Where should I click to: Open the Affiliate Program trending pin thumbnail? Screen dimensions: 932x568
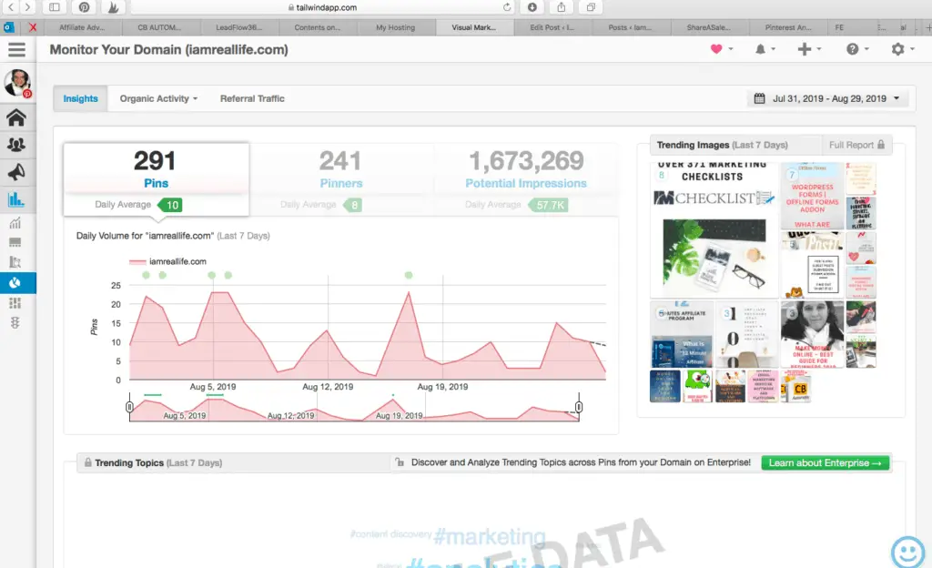[x=682, y=334]
